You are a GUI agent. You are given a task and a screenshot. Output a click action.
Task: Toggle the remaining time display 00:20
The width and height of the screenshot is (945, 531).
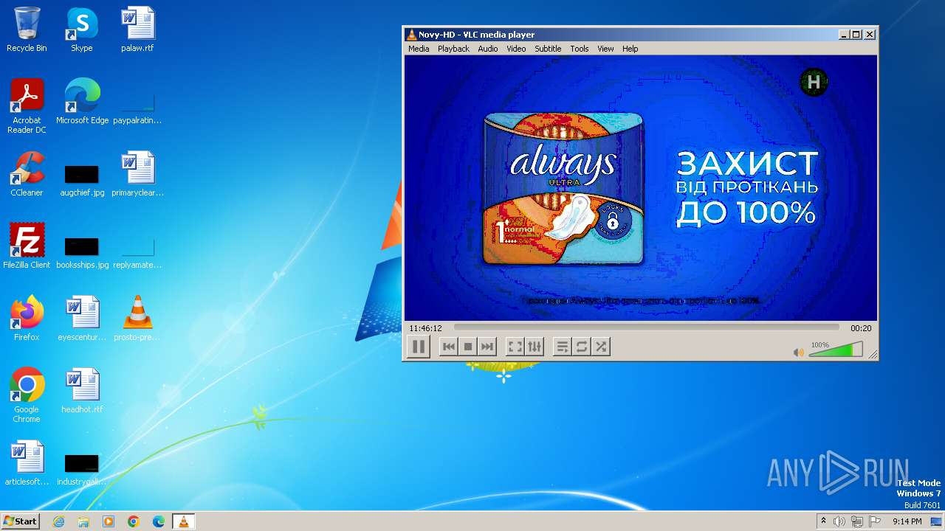pos(861,328)
